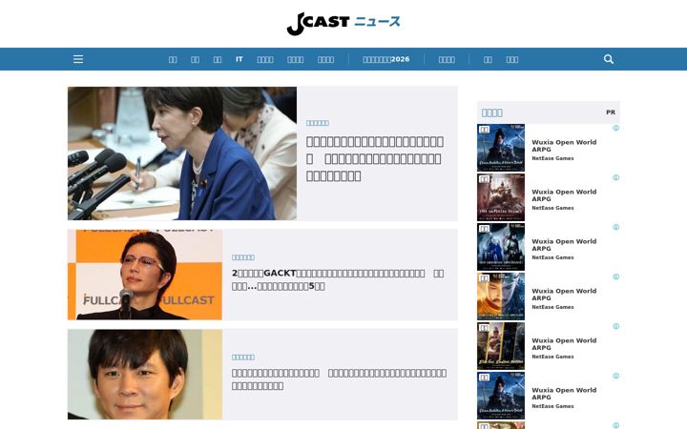Image resolution: width=687 pixels, height=429 pixels.
Task: Open the photo of woman in blue jacket
Action: (182, 153)
